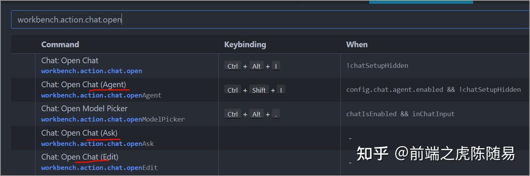Sort by the Command column header
The height and width of the screenshot is (176, 530).
point(60,45)
